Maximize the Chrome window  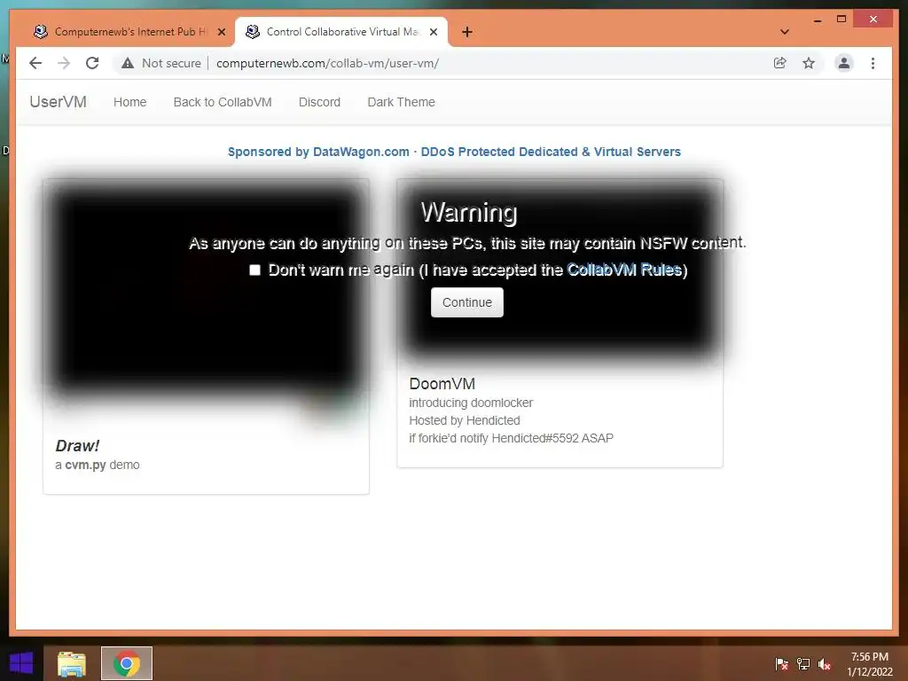coord(841,20)
